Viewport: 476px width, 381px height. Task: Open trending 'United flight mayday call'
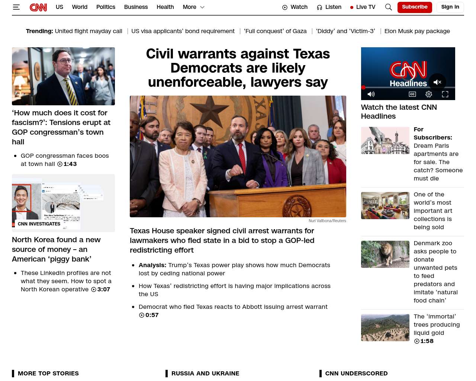89,31
